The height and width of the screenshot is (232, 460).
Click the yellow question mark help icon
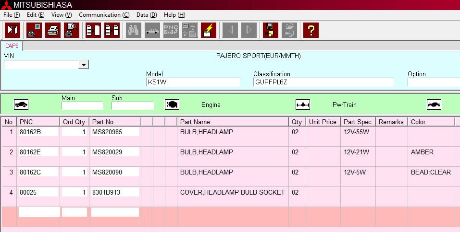coord(311,30)
